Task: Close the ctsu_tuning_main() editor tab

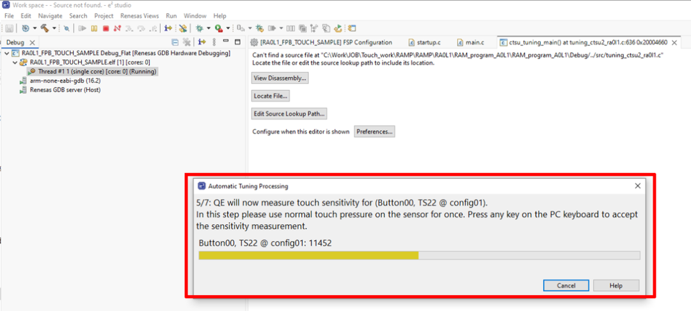Action: pyautogui.click(x=675, y=43)
